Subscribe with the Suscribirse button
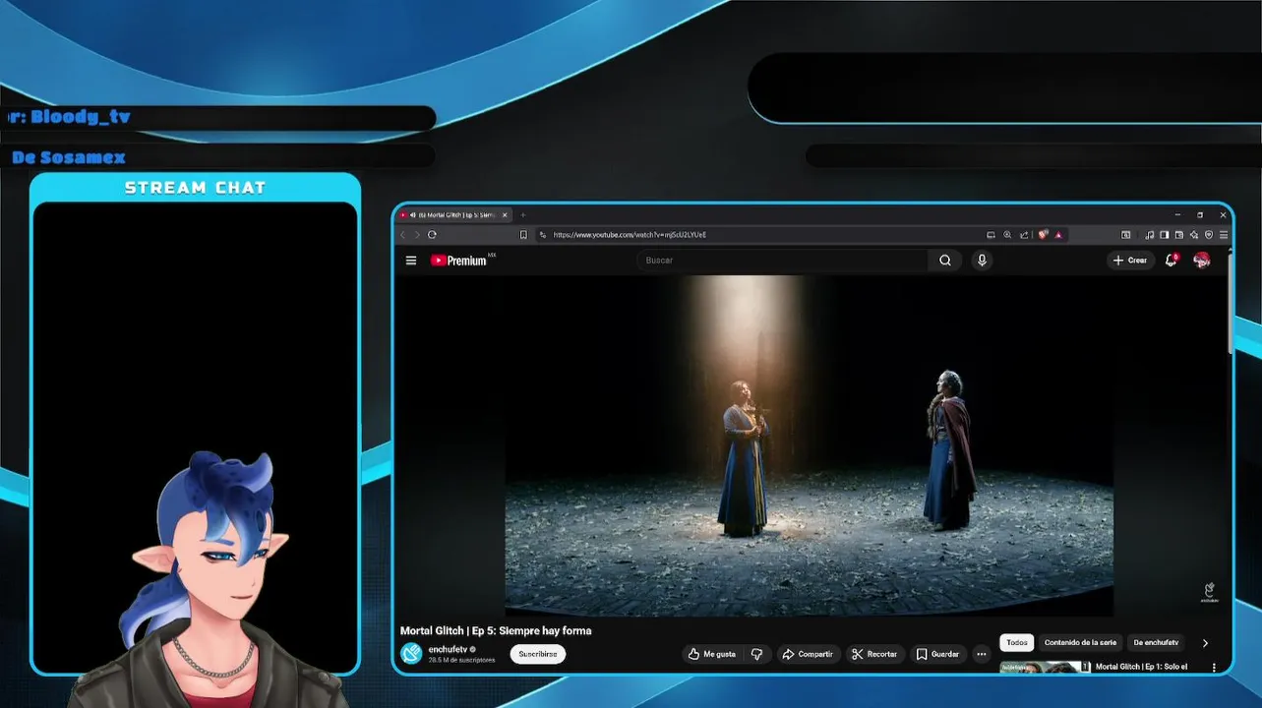 pyautogui.click(x=538, y=654)
